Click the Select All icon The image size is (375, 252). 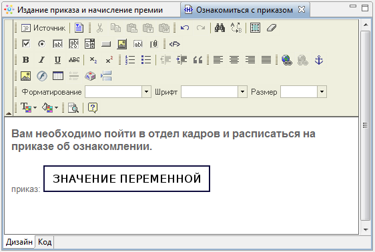(x=255, y=28)
